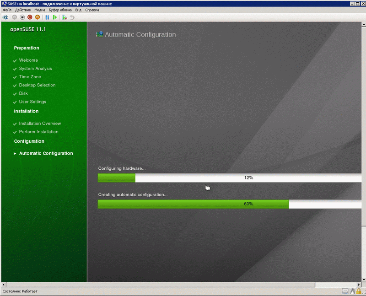Select the Desktop Selection step

37,85
